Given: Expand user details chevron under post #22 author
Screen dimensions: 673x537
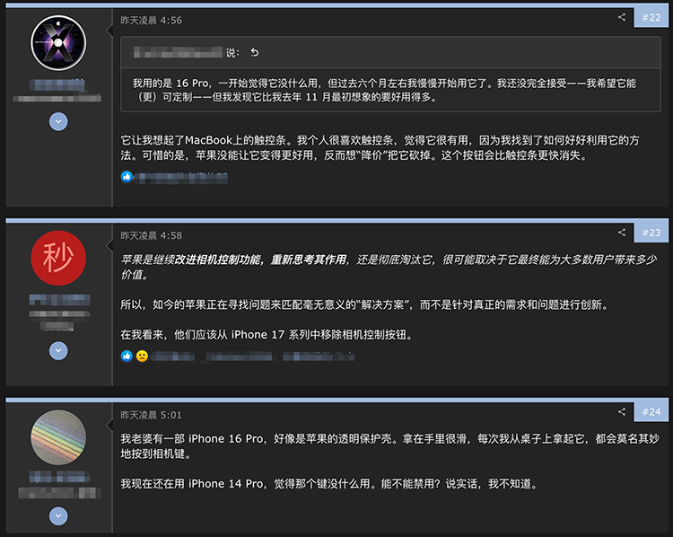Looking at the screenshot, I should [x=58, y=121].
